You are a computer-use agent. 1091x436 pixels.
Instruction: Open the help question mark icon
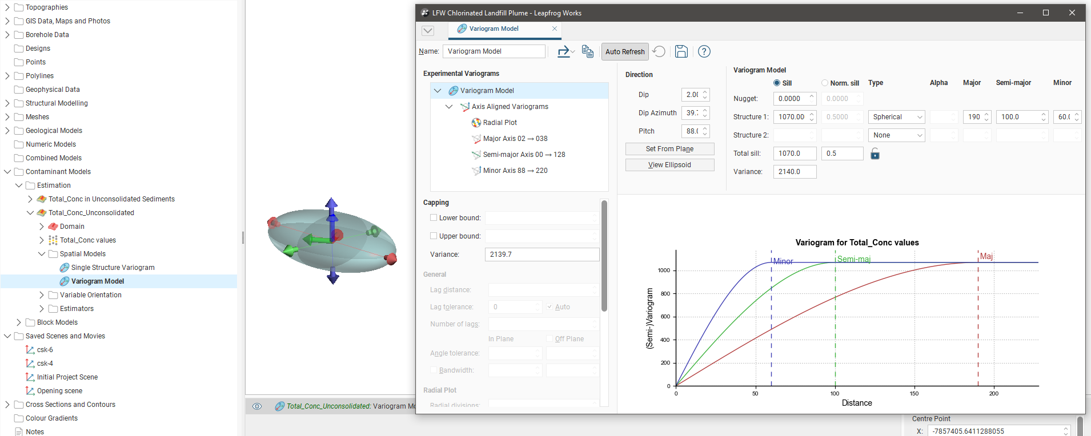(704, 51)
